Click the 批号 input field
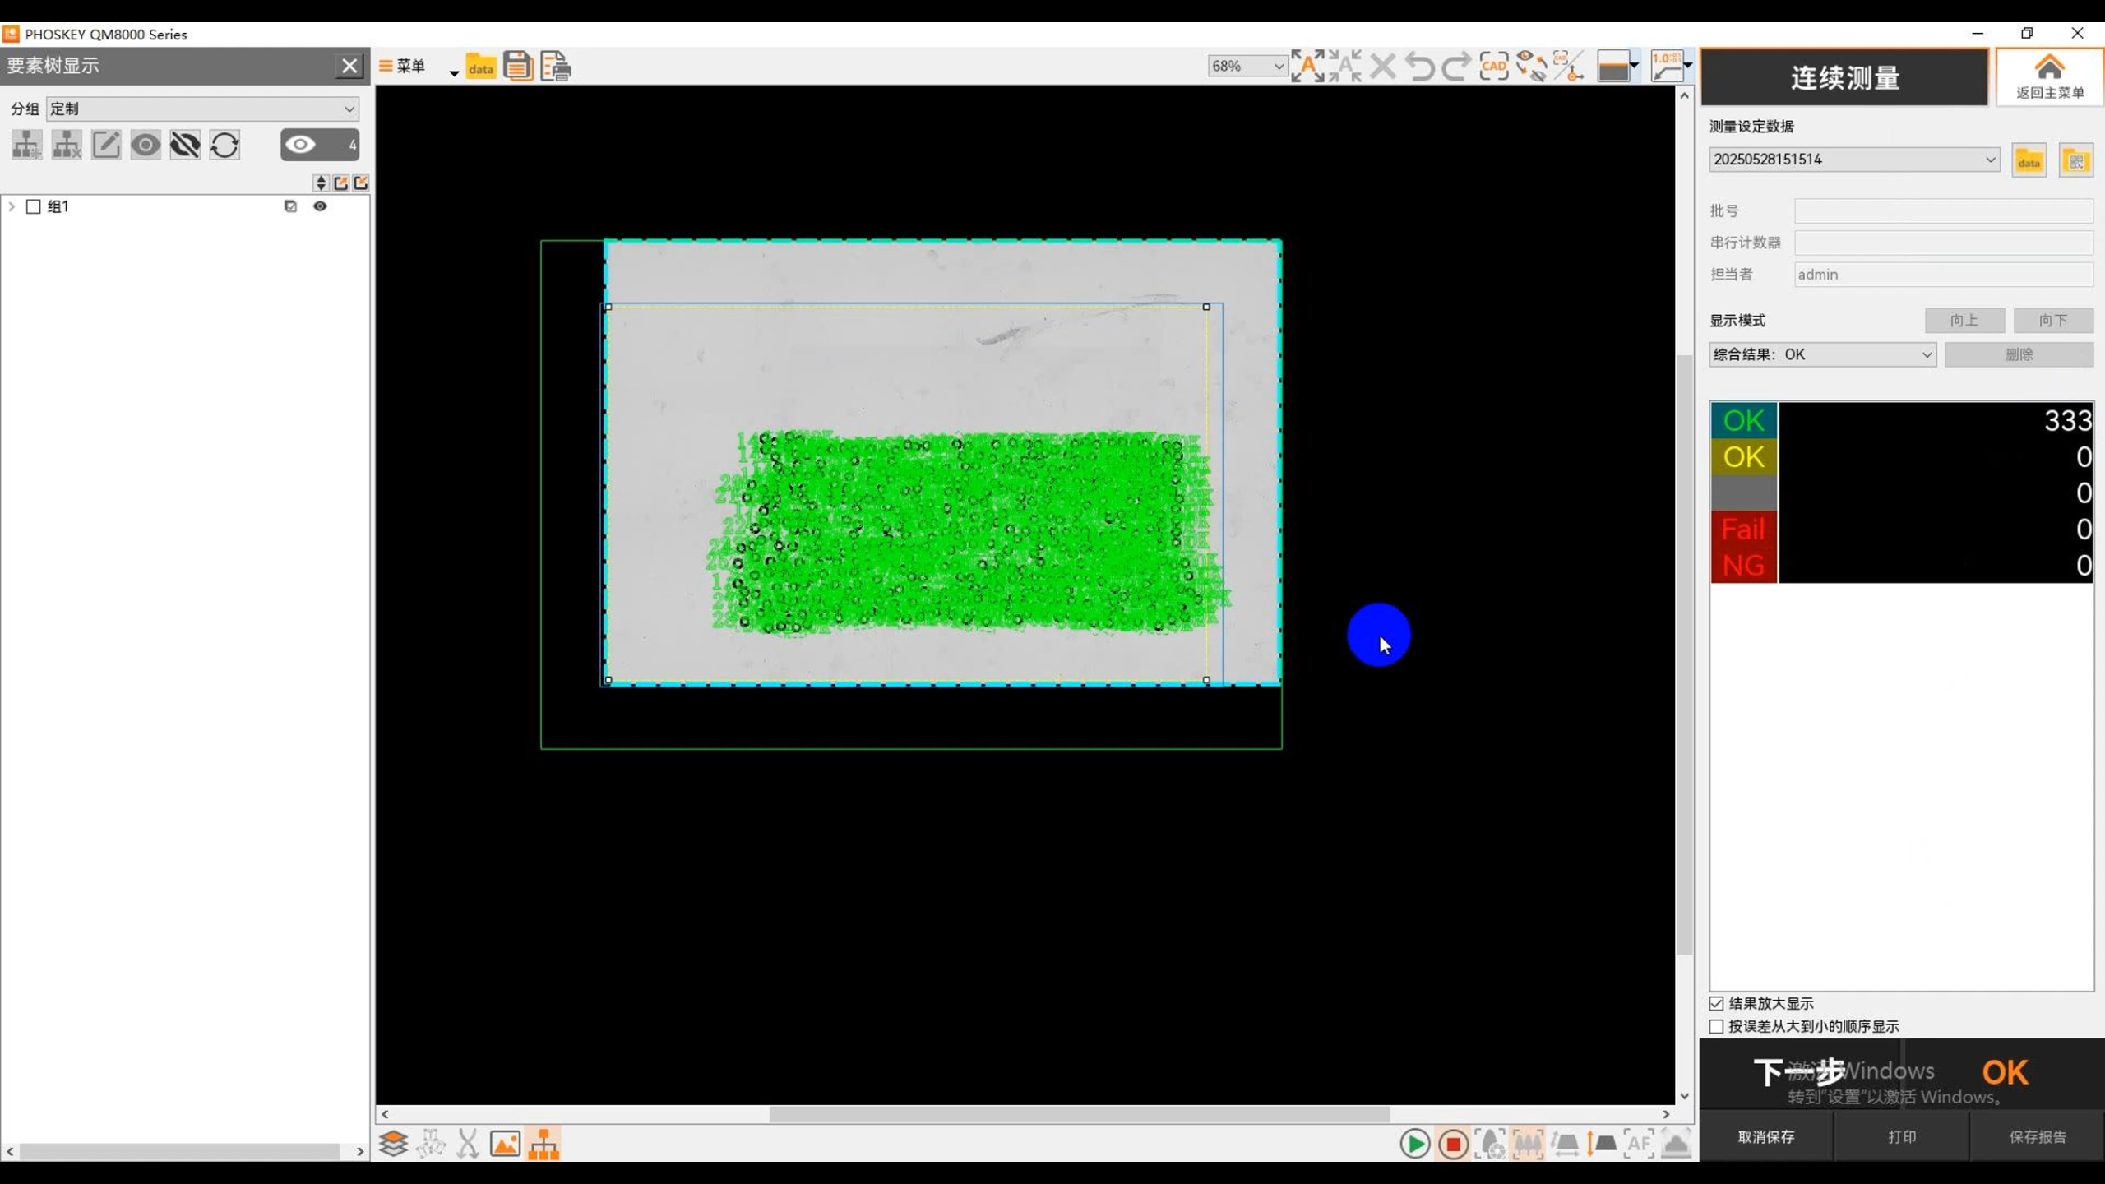2105x1184 pixels. [x=1942, y=211]
